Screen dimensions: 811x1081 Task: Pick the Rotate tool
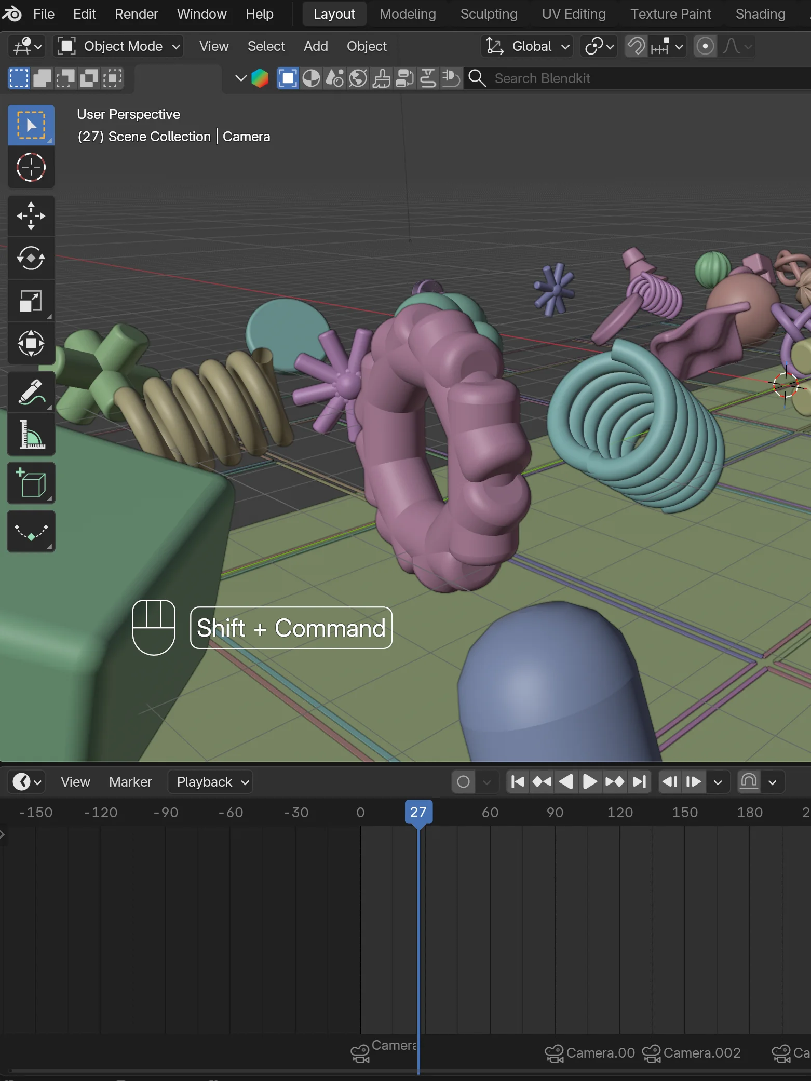[31, 258]
